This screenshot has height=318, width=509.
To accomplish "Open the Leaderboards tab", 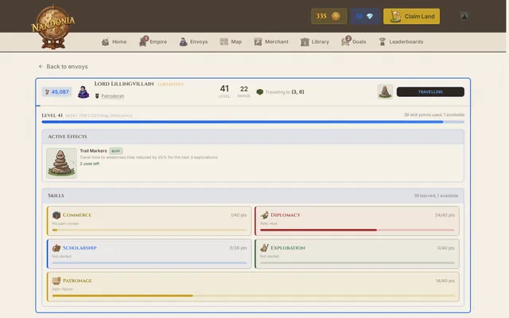I will 401,42.
